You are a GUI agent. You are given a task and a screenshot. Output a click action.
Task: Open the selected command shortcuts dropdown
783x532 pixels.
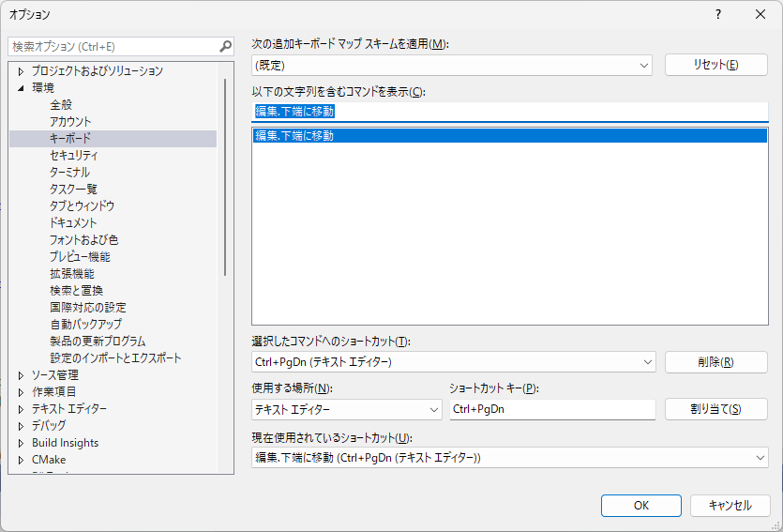(454, 362)
